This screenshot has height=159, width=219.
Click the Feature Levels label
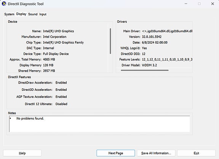130,60
